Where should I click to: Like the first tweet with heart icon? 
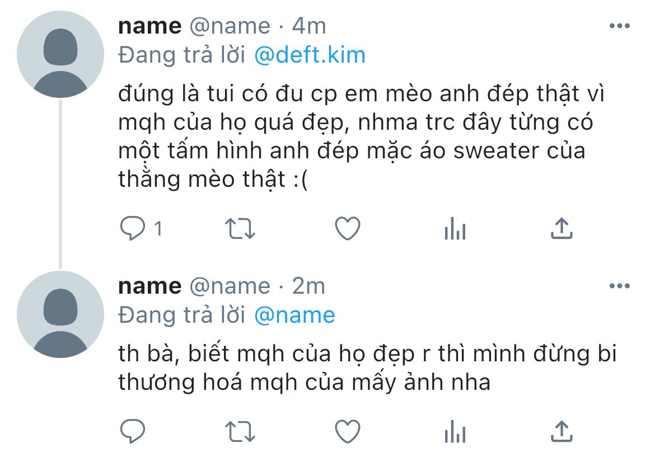[x=348, y=229]
